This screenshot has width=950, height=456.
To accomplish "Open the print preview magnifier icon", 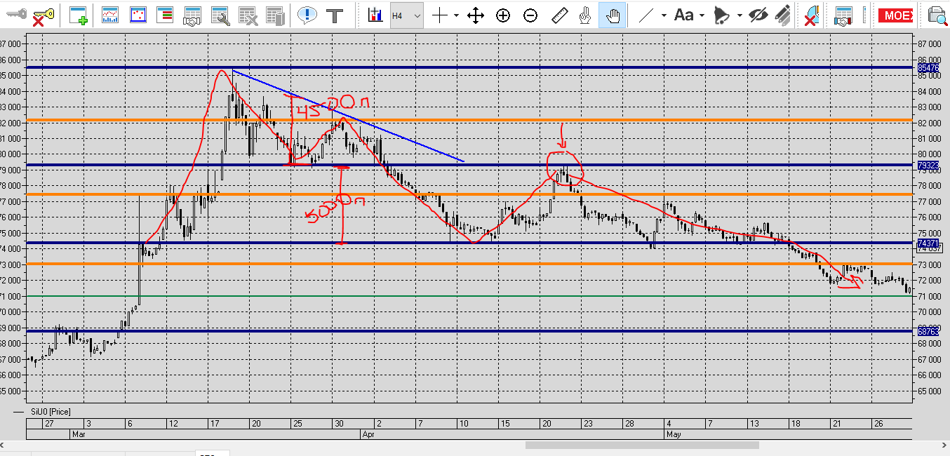I will point(937,15).
